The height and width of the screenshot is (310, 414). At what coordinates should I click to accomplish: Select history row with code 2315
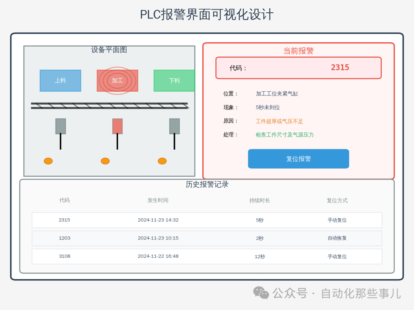click(x=207, y=220)
